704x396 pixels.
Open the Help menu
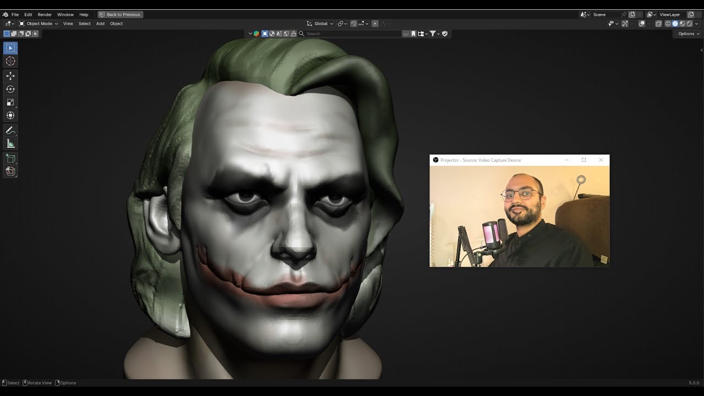point(84,14)
